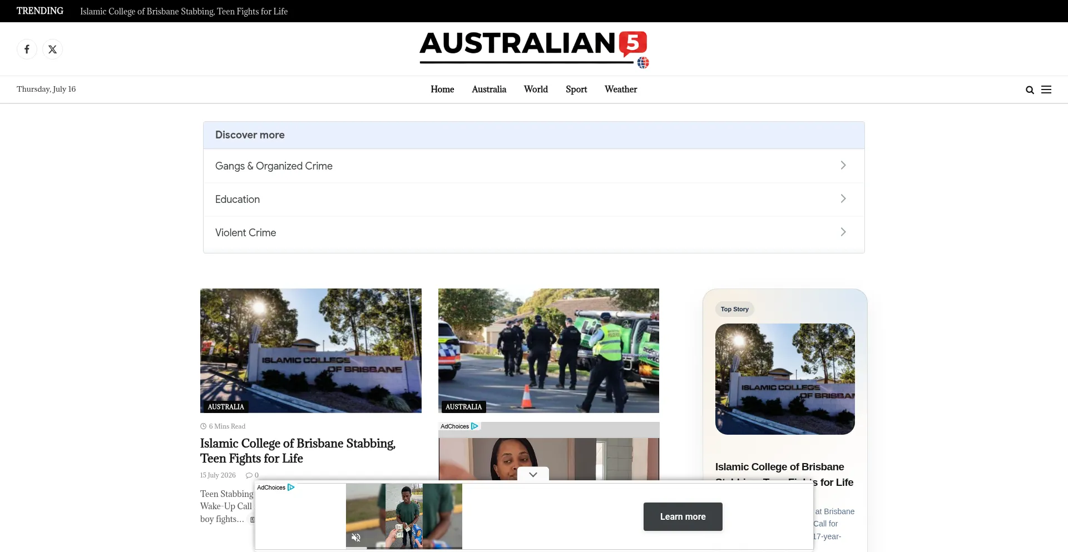Click the clock icon beside 6 Mins Read

click(203, 426)
